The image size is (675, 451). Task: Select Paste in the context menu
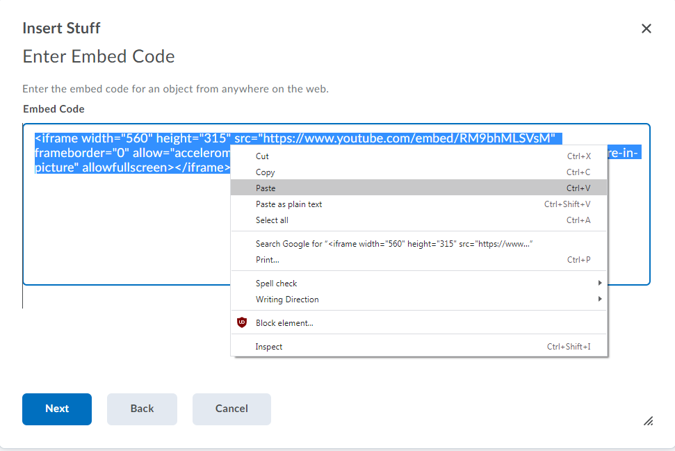419,188
